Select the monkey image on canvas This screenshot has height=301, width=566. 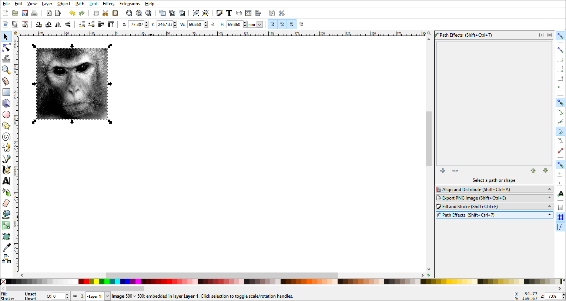[x=72, y=84]
